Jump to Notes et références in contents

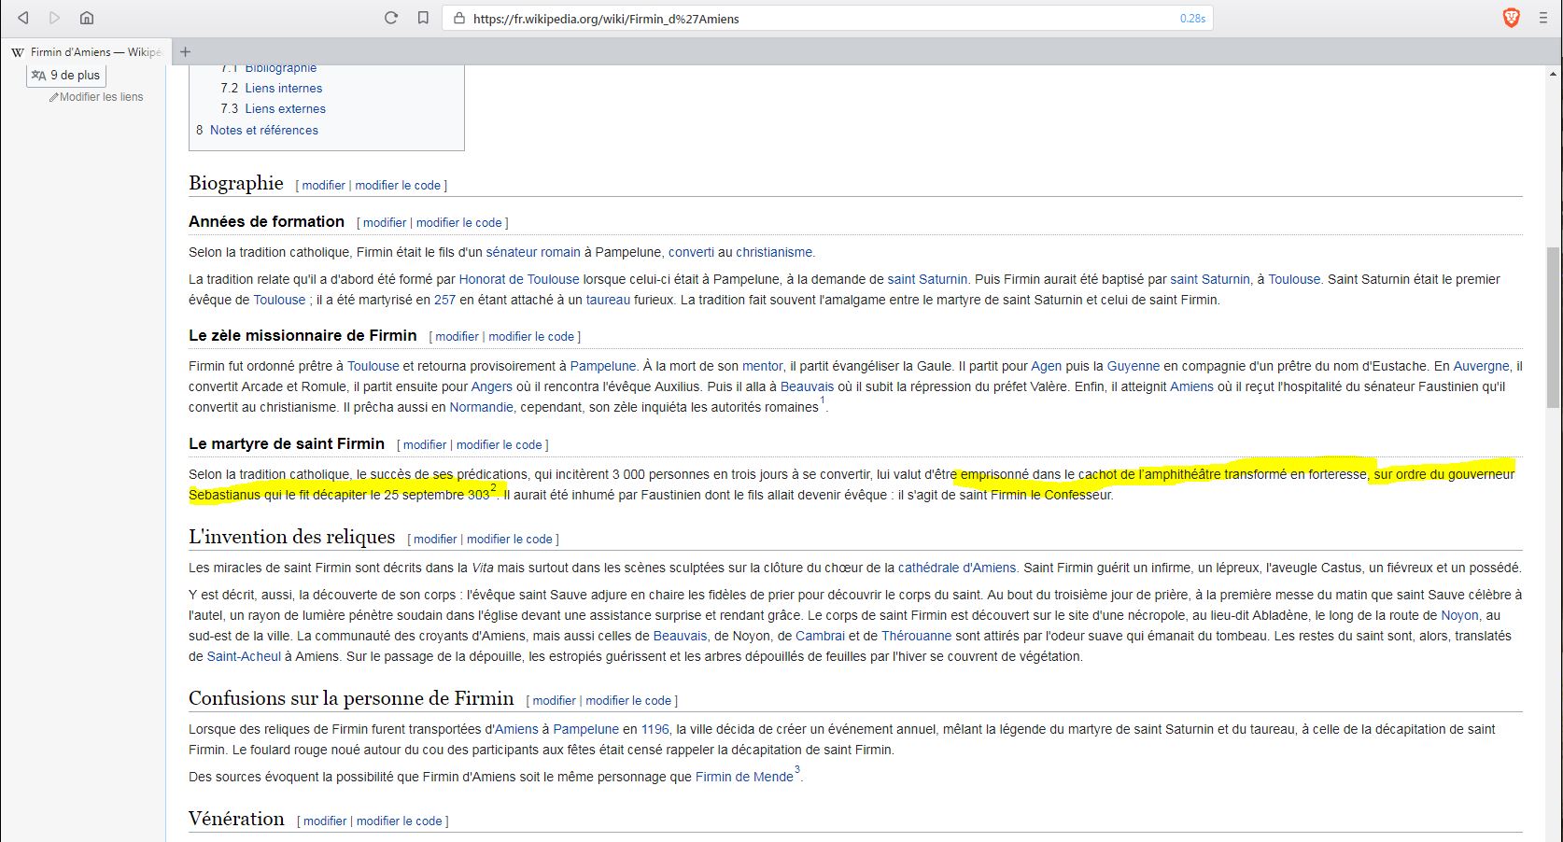(263, 131)
